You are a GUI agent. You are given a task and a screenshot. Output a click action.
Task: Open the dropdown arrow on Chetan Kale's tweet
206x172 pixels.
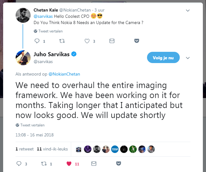tap(188, 10)
